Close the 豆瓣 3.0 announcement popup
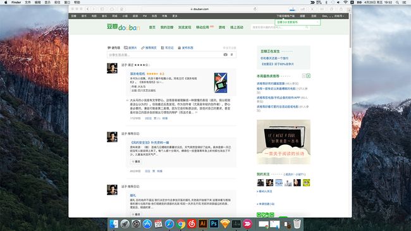This screenshot has width=411, height=231. point(317,22)
